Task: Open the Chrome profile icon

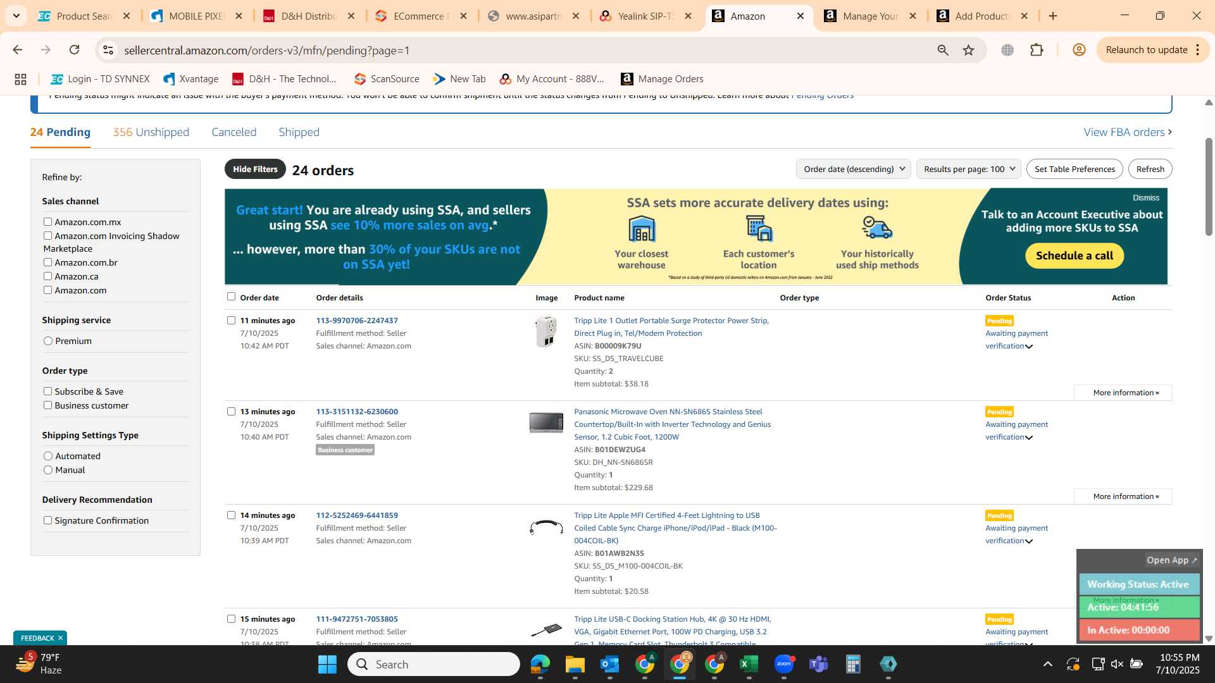Action: (1080, 50)
